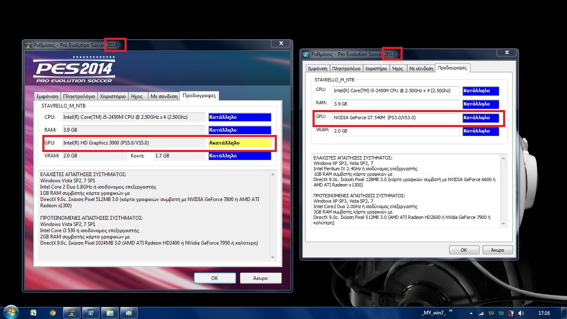
Task: Open Χειριστήριο tab in PES 2014 window
Action: (112, 96)
